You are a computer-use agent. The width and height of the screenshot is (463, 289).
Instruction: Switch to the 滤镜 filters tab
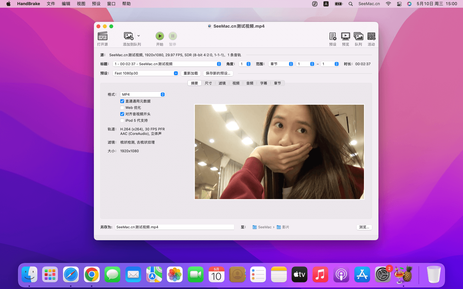222,83
